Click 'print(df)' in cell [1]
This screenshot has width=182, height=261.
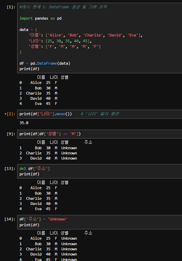[x=29, y=69]
